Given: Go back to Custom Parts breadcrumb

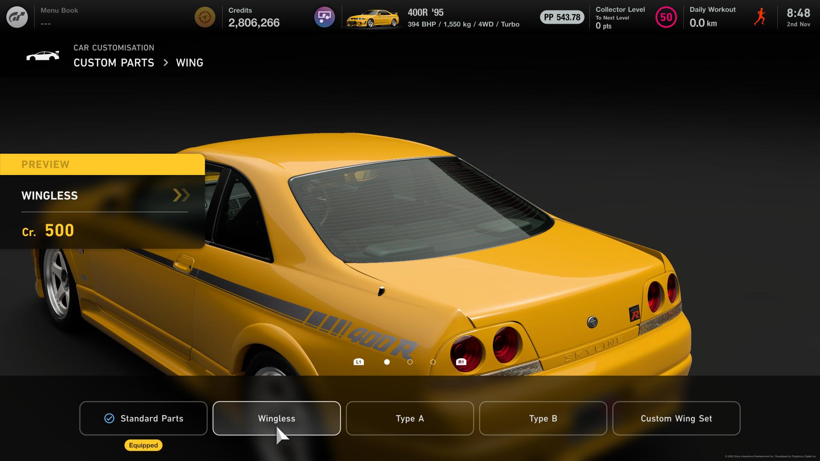Looking at the screenshot, I should (x=114, y=63).
